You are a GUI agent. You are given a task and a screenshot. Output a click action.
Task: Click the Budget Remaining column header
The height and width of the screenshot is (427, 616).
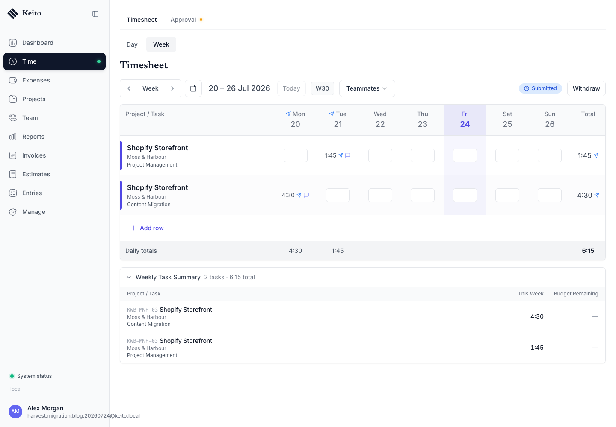(576, 294)
